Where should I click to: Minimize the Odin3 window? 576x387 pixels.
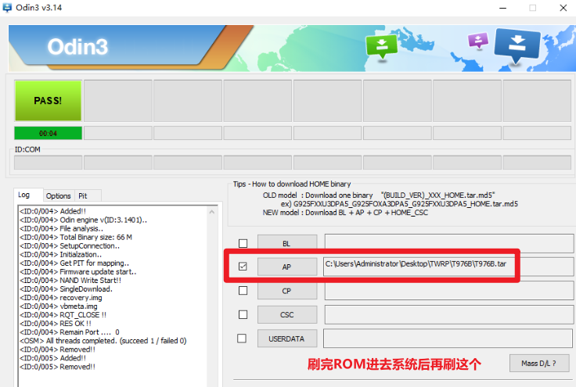coord(503,8)
